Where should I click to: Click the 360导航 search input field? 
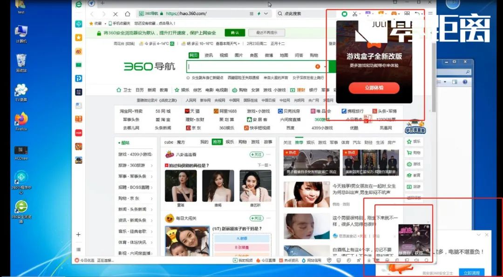click(257, 67)
